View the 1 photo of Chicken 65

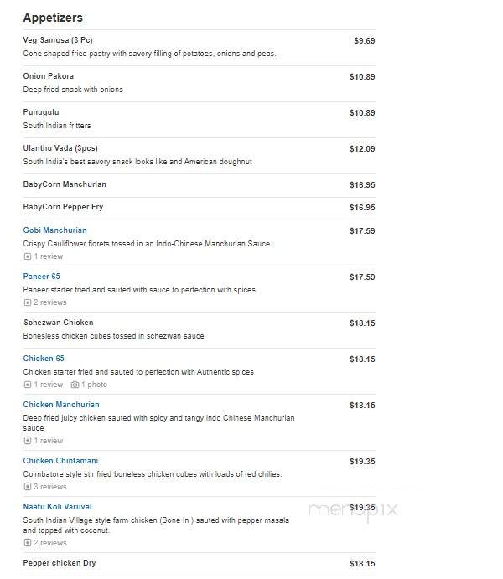[x=94, y=385]
